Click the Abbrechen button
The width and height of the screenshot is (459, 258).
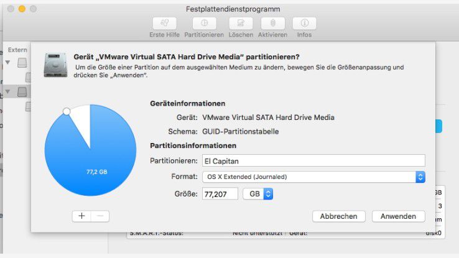(339, 216)
